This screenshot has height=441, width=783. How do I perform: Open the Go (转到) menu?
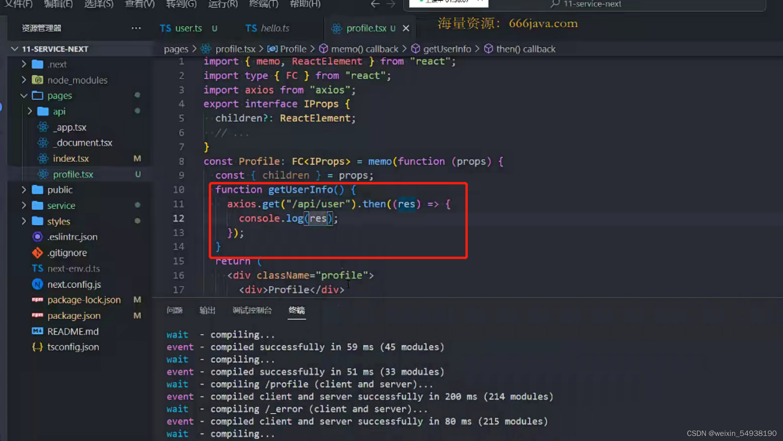click(181, 4)
